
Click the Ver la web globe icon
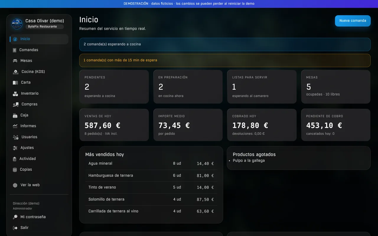15,185
